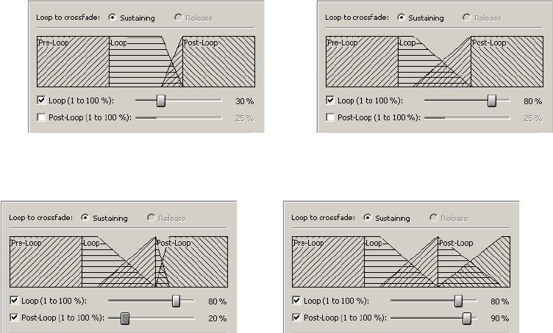
Task: Click Loop slider thumb in the Post-Loop 20 % panel
Action: 176,300
